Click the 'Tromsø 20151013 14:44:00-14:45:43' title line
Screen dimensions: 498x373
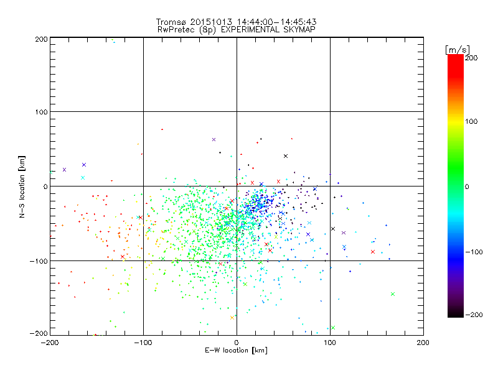[x=236, y=22]
